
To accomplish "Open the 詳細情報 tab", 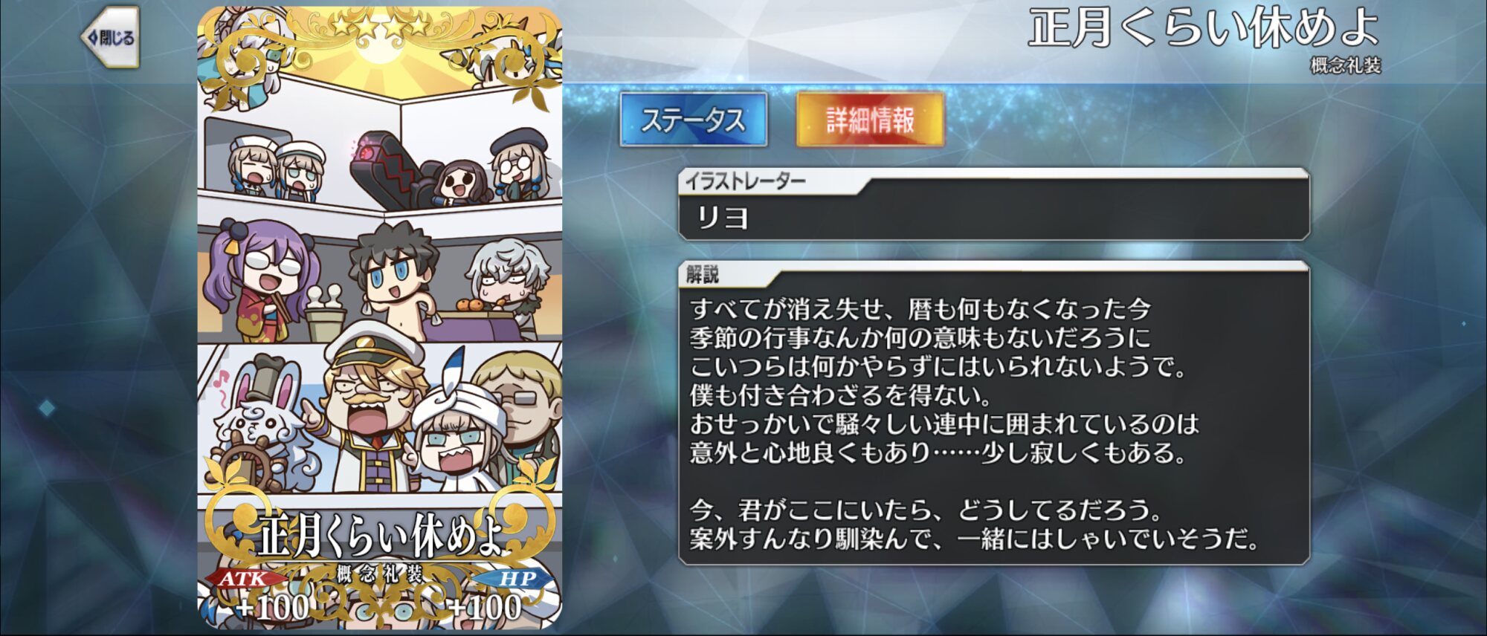I will 870,120.
